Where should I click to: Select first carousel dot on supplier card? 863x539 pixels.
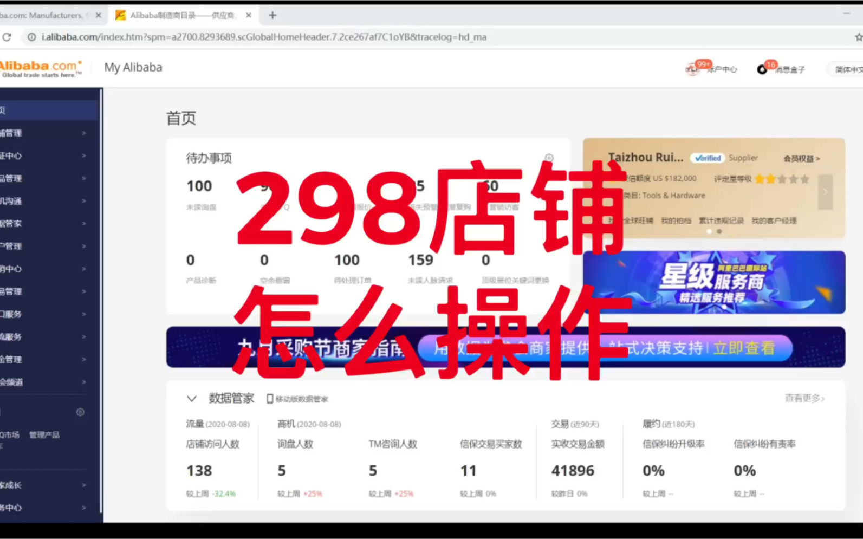tap(709, 231)
